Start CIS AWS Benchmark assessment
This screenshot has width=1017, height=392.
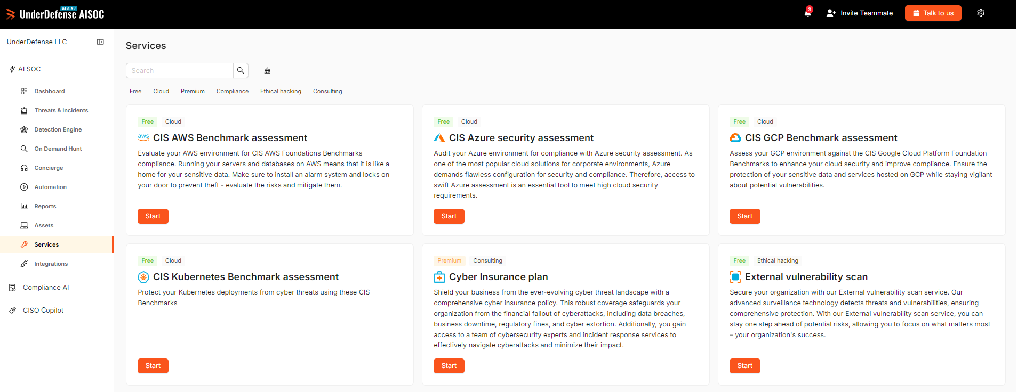click(x=153, y=216)
